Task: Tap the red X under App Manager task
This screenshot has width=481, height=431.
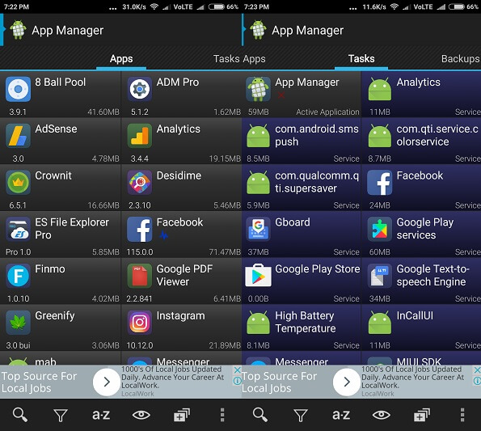Action: 281,95
